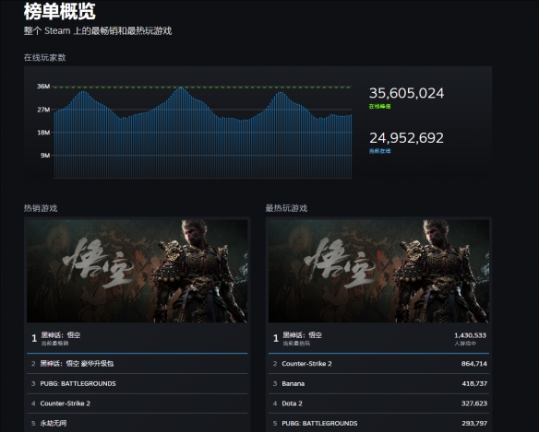
Task: Open PUBG: BATTLEGROUNDS in most played list
Action: coord(378,423)
